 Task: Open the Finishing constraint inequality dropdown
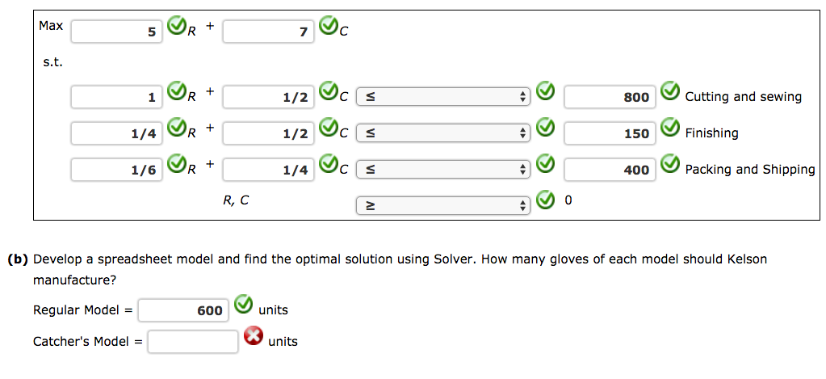pyautogui.click(x=442, y=133)
